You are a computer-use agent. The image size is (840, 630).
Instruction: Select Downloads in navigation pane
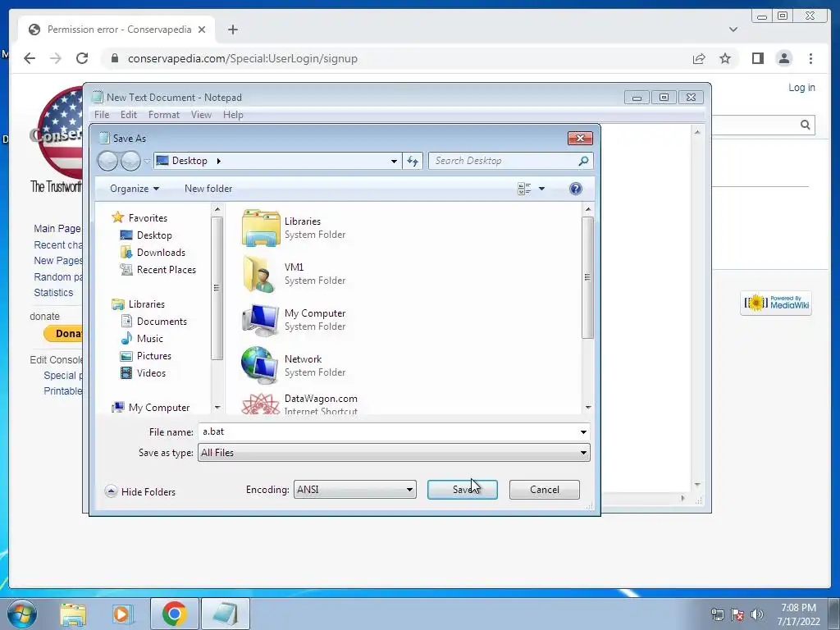153,253
